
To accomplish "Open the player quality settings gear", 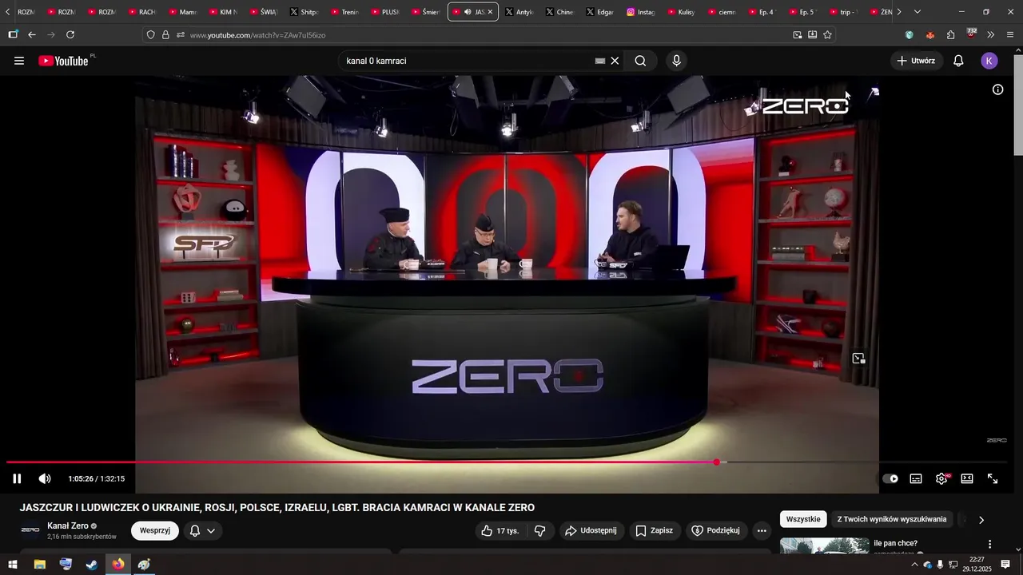I will (941, 478).
